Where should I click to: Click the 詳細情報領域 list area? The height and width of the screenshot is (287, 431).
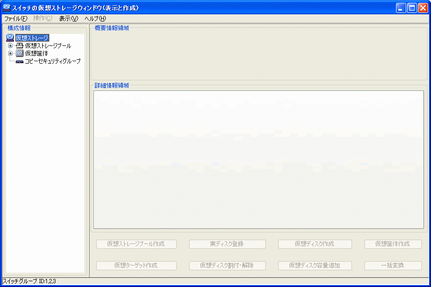coord(259,160)
